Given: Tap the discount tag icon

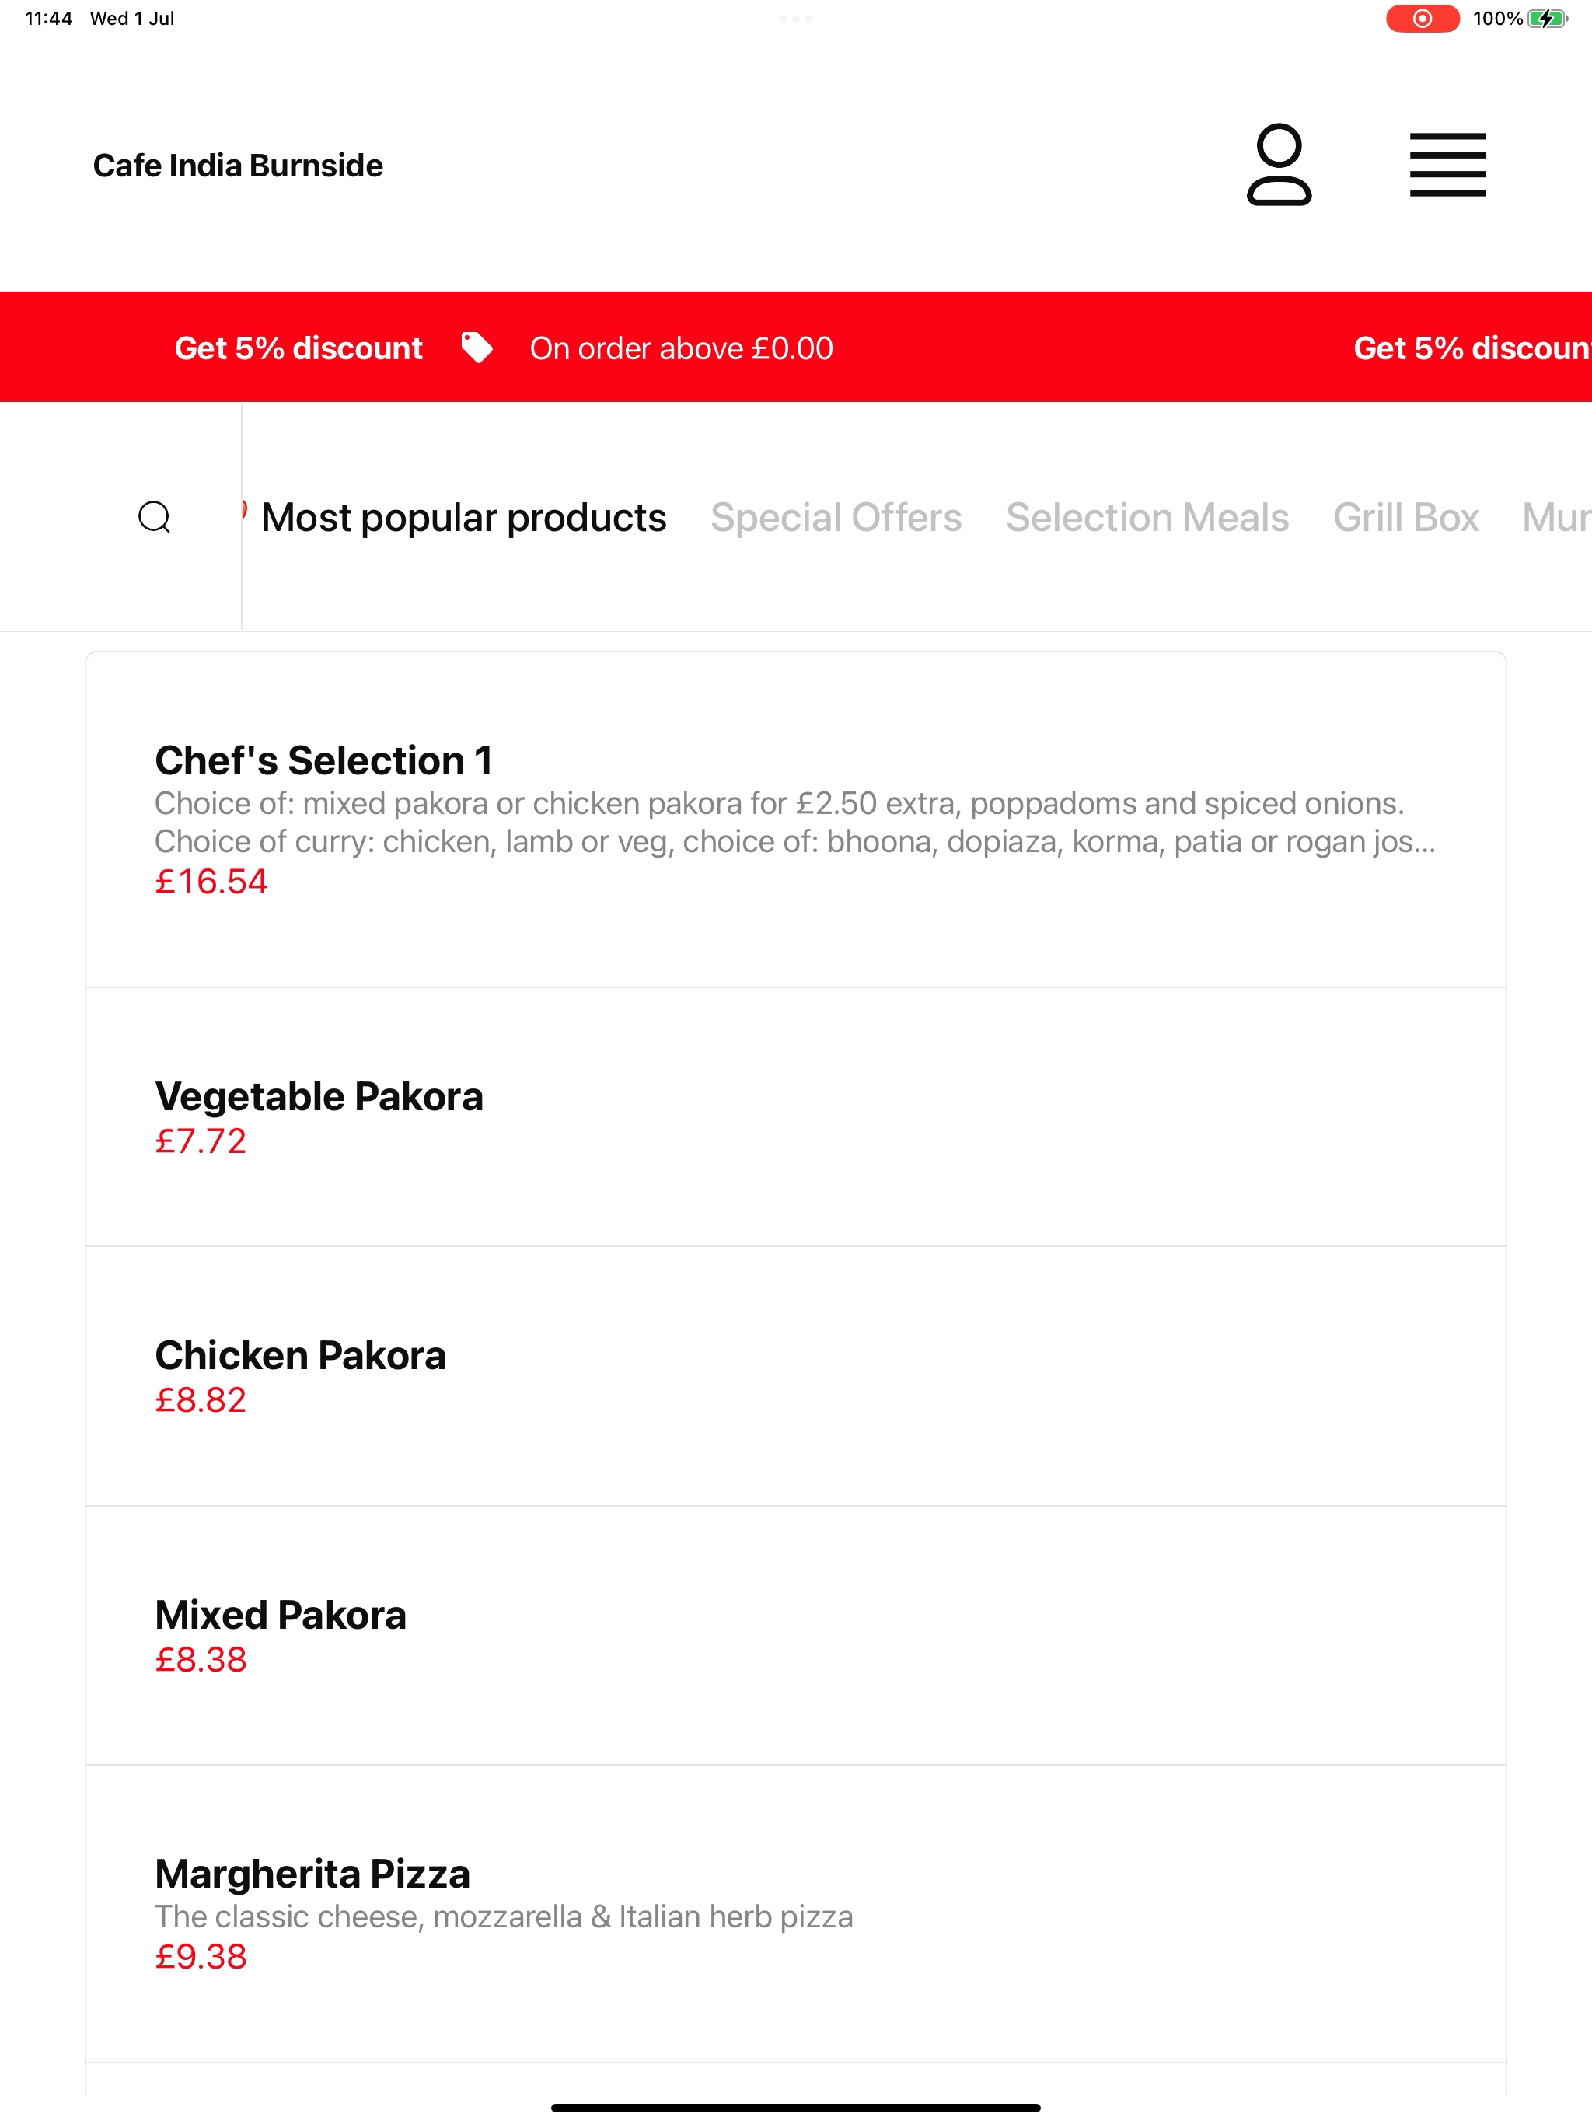Looking at the screenshot, I should 477,348.
